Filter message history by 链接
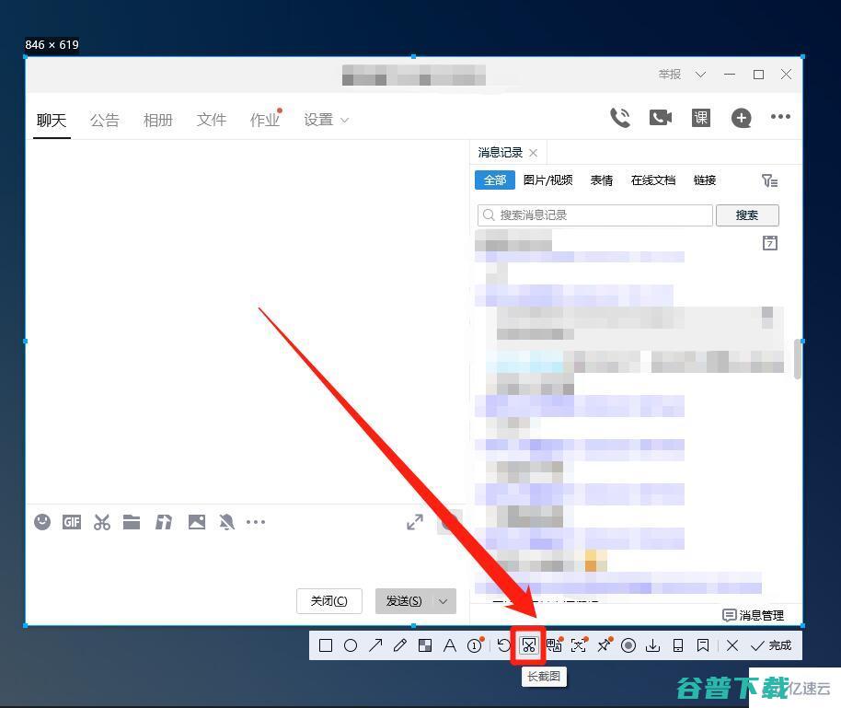The width and height of the screenshot is (841, 708). pyautogui.click(x=704, y=180)
